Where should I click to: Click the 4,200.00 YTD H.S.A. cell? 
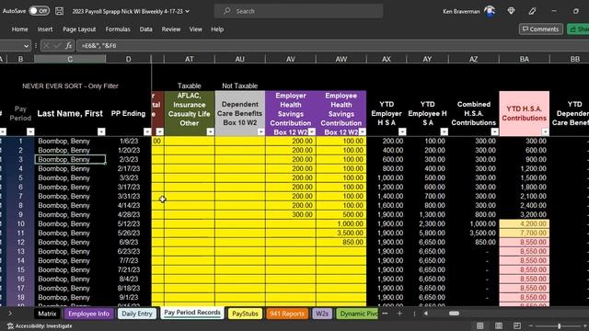click(x=524, y=224)
